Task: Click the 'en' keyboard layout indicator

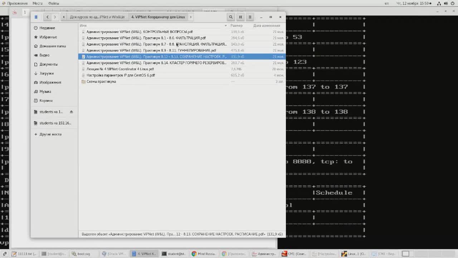Action: click(x=386, y=3)
